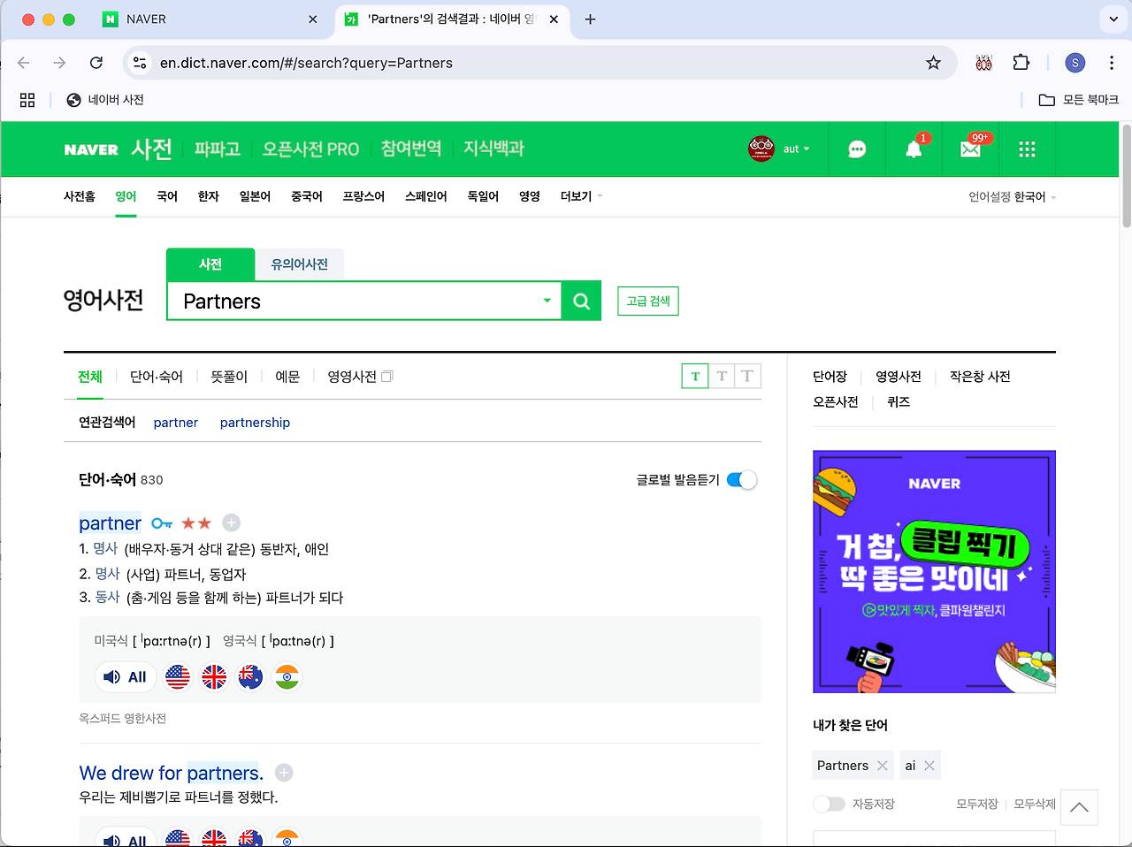Click the 고급 검색 button
1132x847 pixels.
tap(647, 301)
